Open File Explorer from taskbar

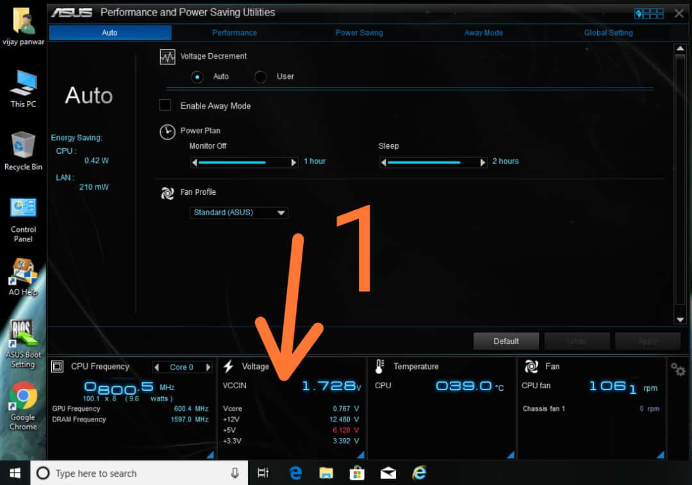coord(326,473)
